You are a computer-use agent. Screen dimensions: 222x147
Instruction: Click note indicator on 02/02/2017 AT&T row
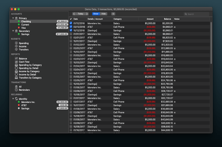point(175,48)
